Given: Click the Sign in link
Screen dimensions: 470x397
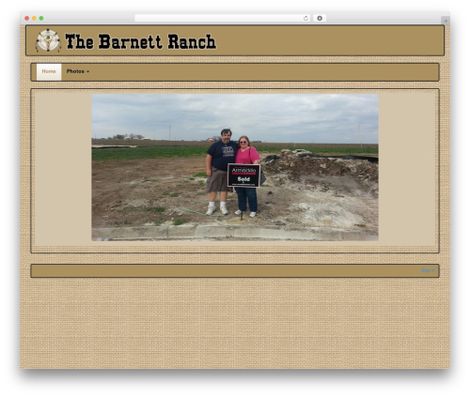Looking at the screenshot, I should [428, 270].
